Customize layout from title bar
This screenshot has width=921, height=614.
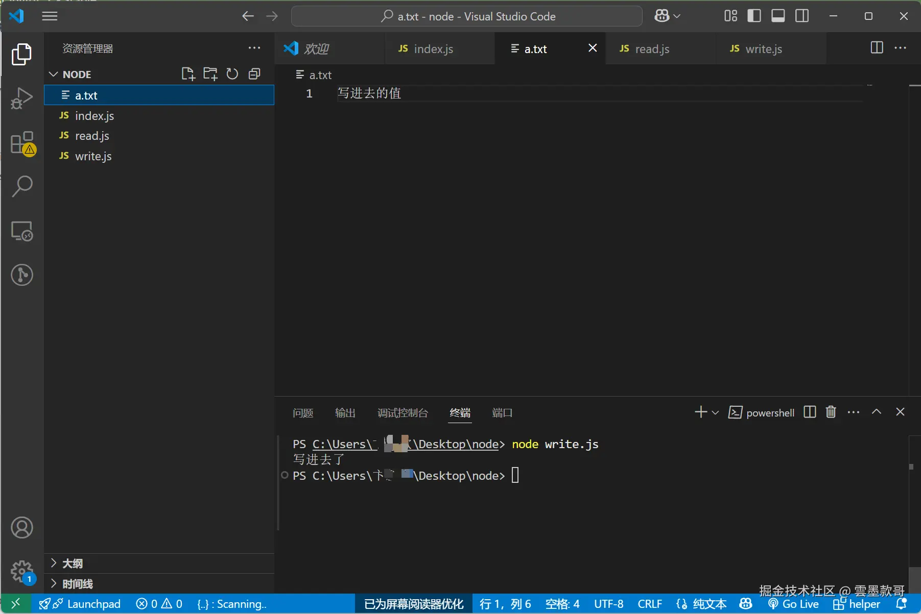pos(730,16)
